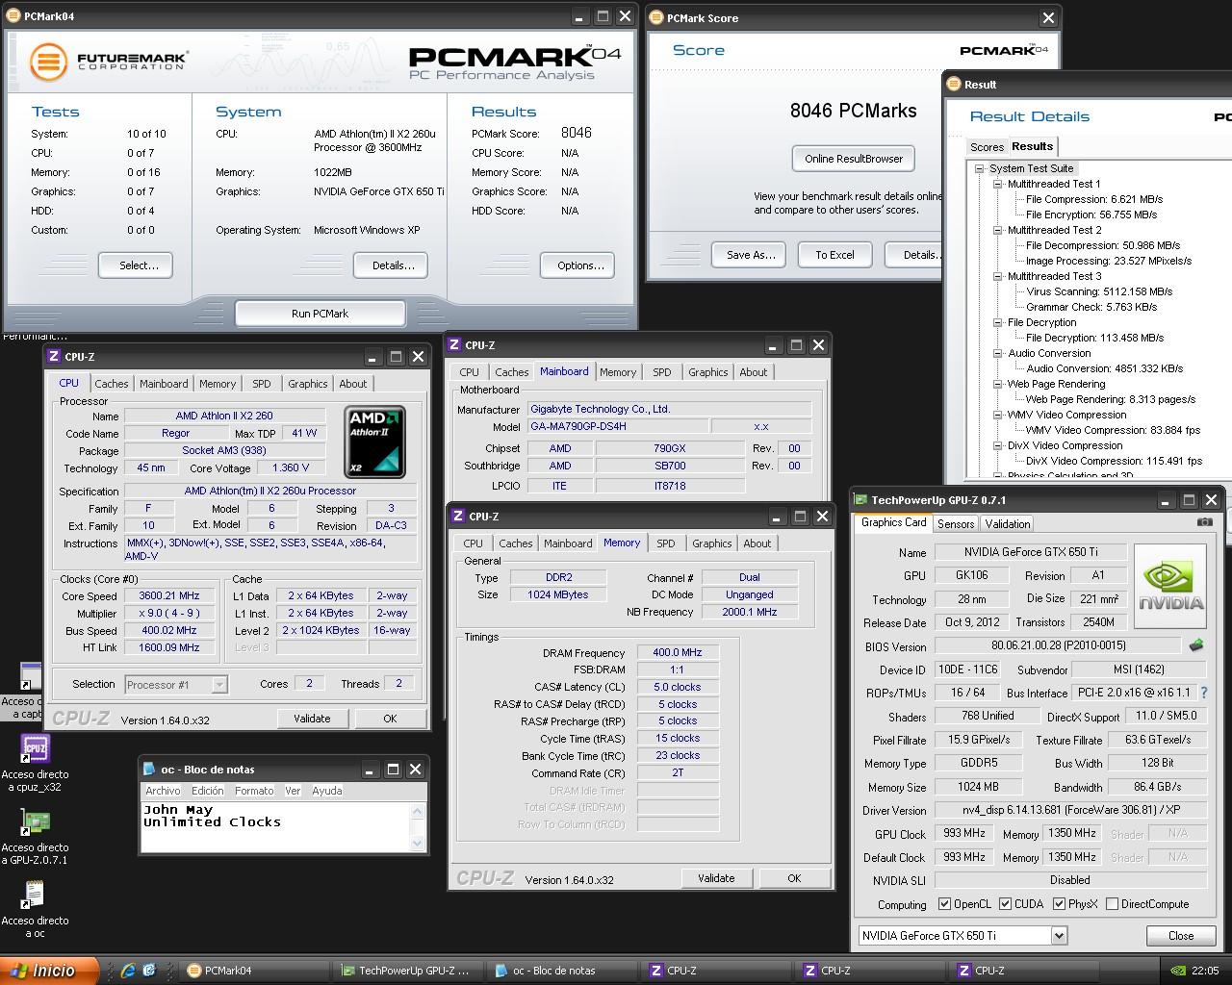Viewport: 1232px width, 985px height.
Task: Click the CPU-Z CPU window title icon
Action: pos(54,357)
